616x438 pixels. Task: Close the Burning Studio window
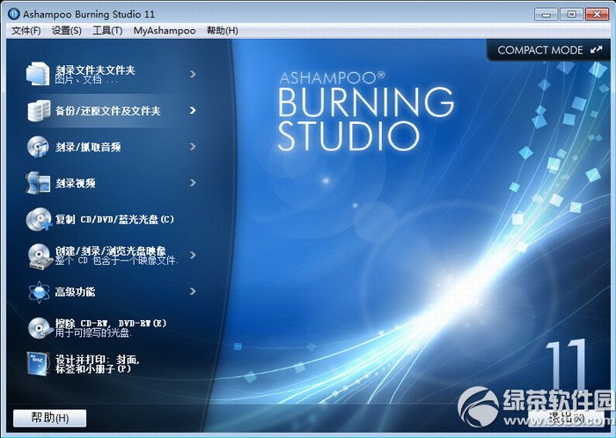[x=598, y=15]
